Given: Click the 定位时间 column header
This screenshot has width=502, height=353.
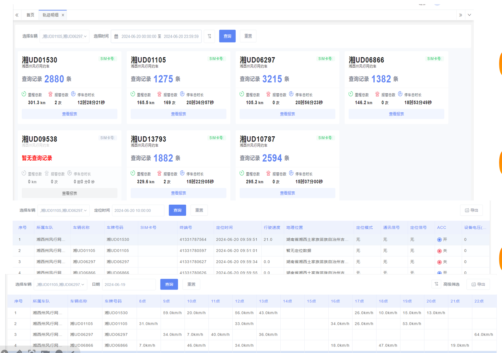Looking at the screenshot, I should (x=224, y=228).
